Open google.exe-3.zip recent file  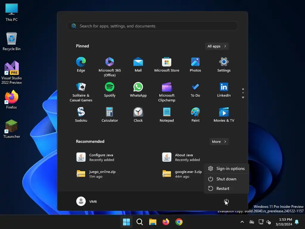pyautogui.click(x=182, y=174)
